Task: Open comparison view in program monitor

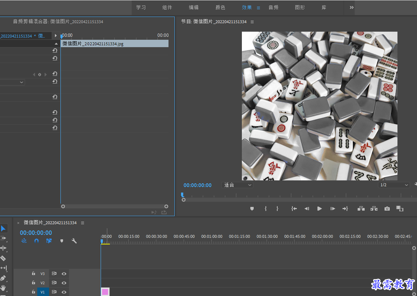Action: coord(400,209)
